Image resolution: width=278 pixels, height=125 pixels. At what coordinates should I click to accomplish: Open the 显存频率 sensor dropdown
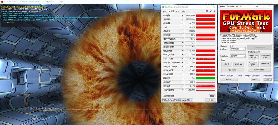pos(183,19)
